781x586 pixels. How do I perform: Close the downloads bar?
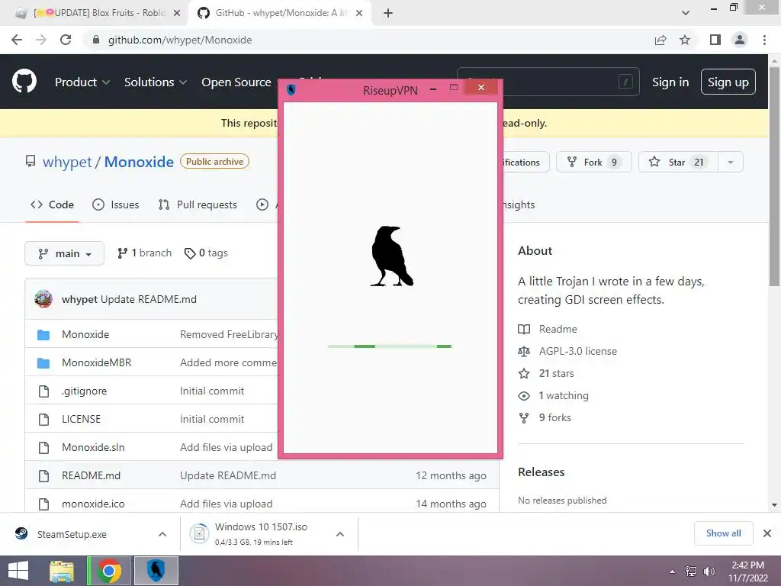point(767,533)
